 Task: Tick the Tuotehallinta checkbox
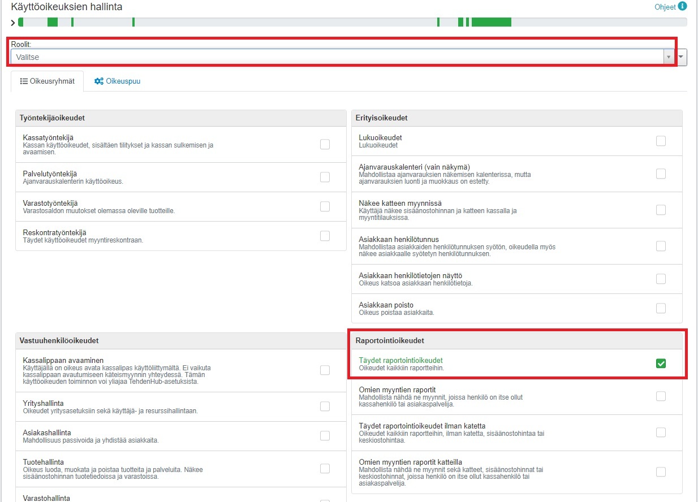tap(325, 468)
